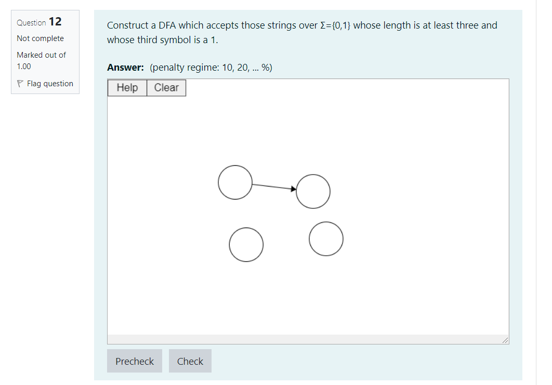552x385 pixels.
Task: Click the resize handle of the answer canvas
Action: (x=505, y=340)
